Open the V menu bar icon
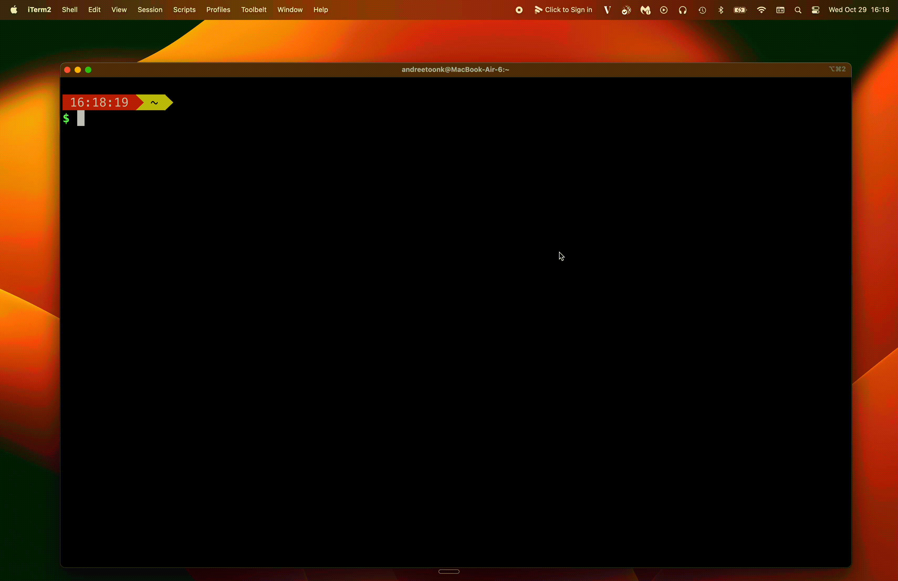This screenshot has height=581, width=898. point(607,10)
